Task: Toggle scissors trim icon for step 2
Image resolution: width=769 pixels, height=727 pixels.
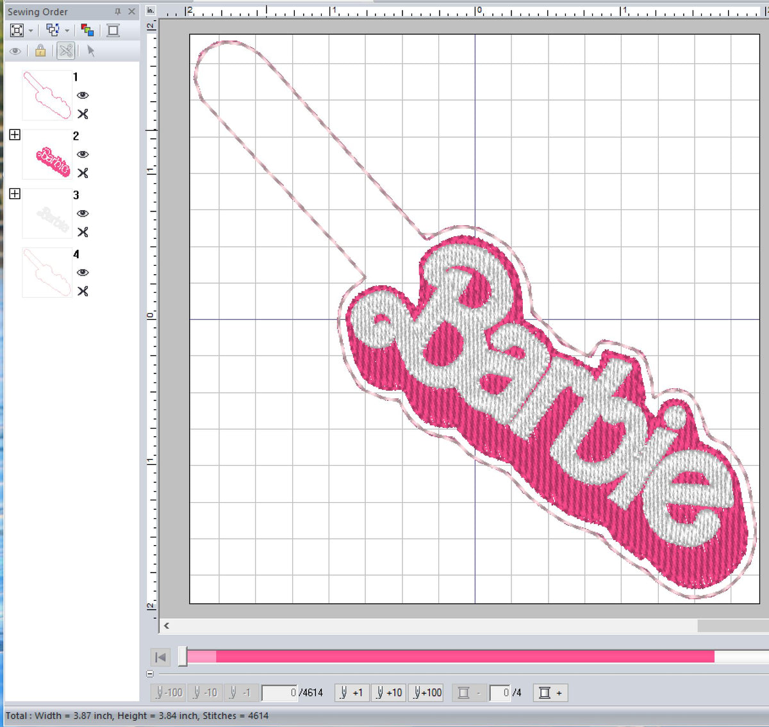Action: (83, 173)
